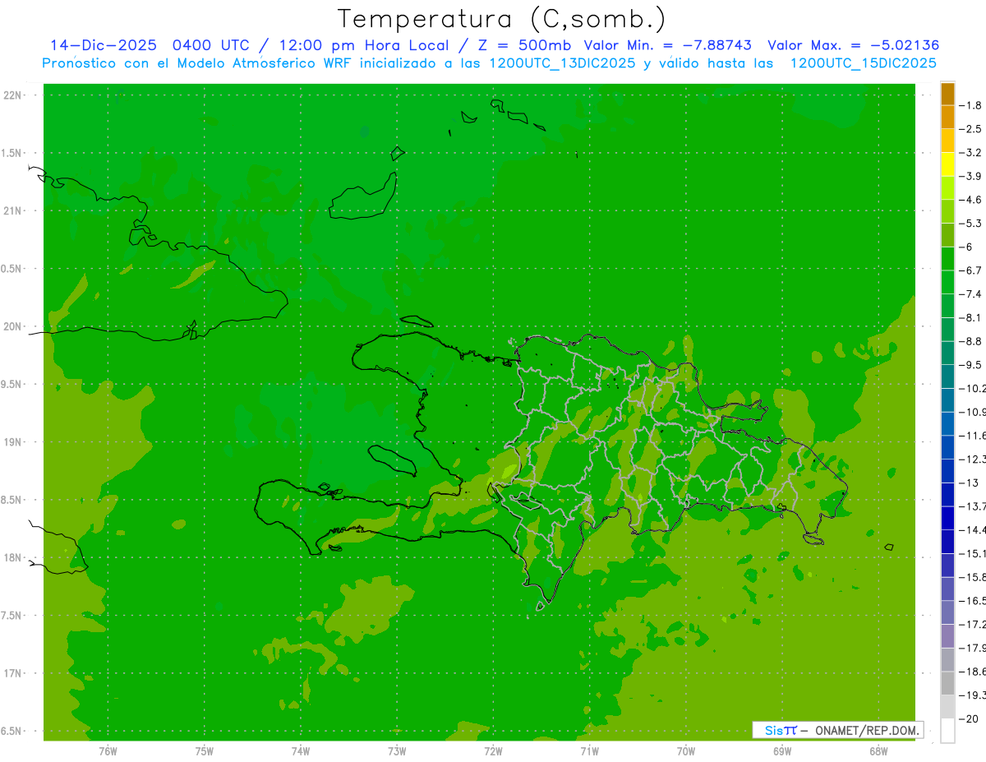Viewport: 986px width, 762px height.
Task: Pick the green swatch between -6 and -6.7
Action: [947, 259]
